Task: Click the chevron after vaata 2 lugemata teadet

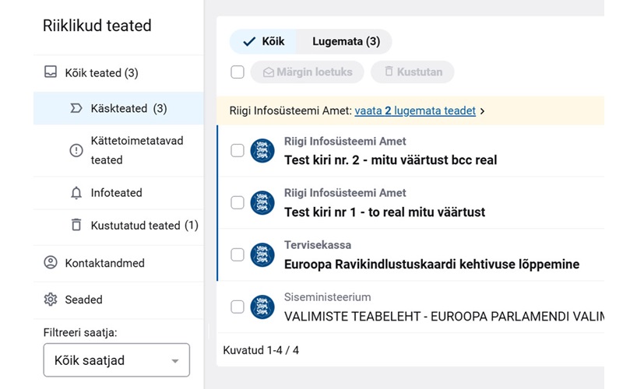Action: pyautogui.click(x=482, y=110)
